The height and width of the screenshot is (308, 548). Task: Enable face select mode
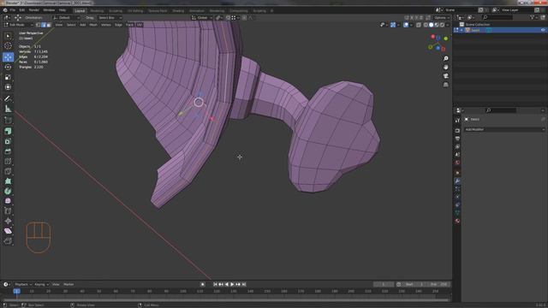(49, 25)
